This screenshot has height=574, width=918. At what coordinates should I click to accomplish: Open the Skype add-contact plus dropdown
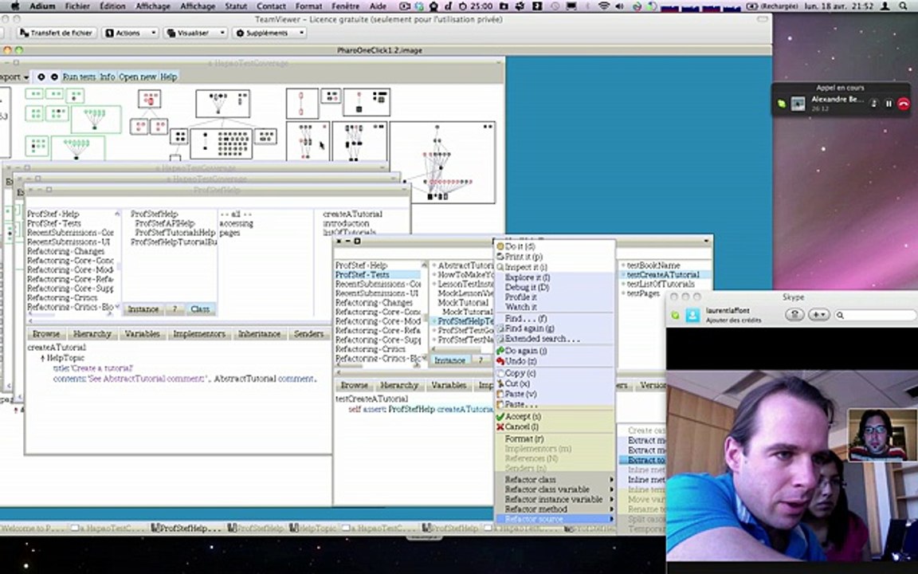pos(818,315)
